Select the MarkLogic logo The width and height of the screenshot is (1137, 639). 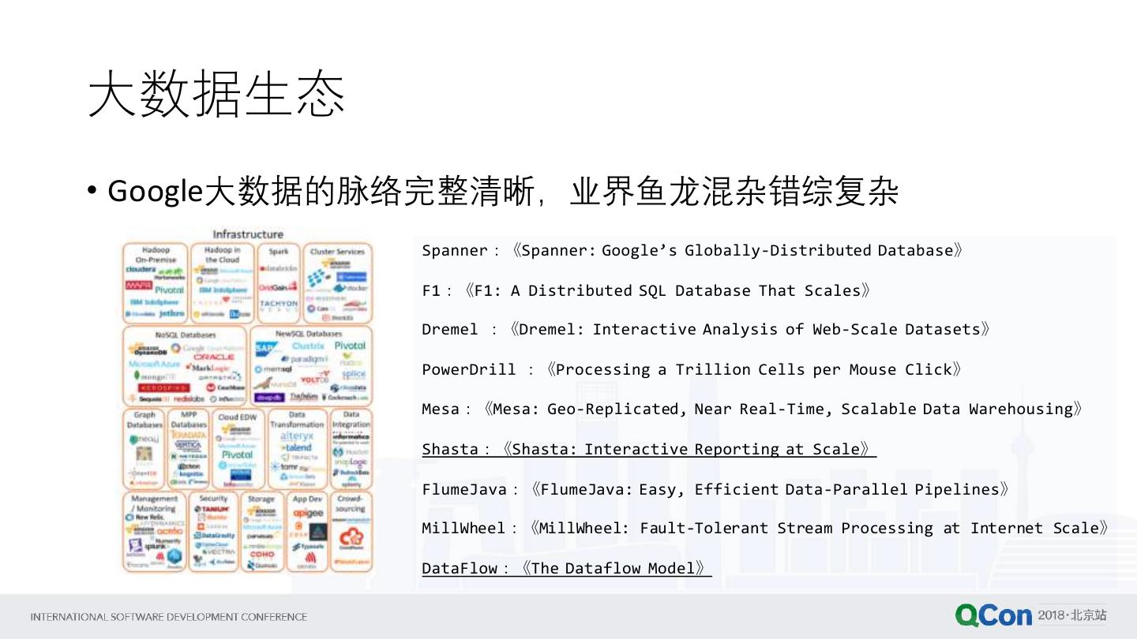208,368
